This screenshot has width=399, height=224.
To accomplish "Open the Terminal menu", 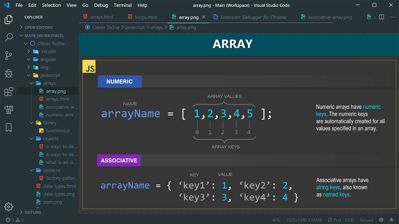I will click(123, 5).
